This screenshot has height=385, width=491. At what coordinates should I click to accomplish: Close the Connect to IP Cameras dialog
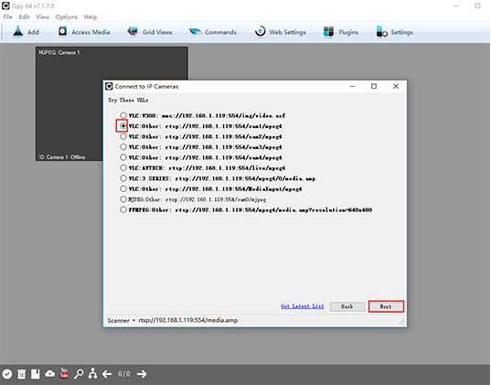396,86
